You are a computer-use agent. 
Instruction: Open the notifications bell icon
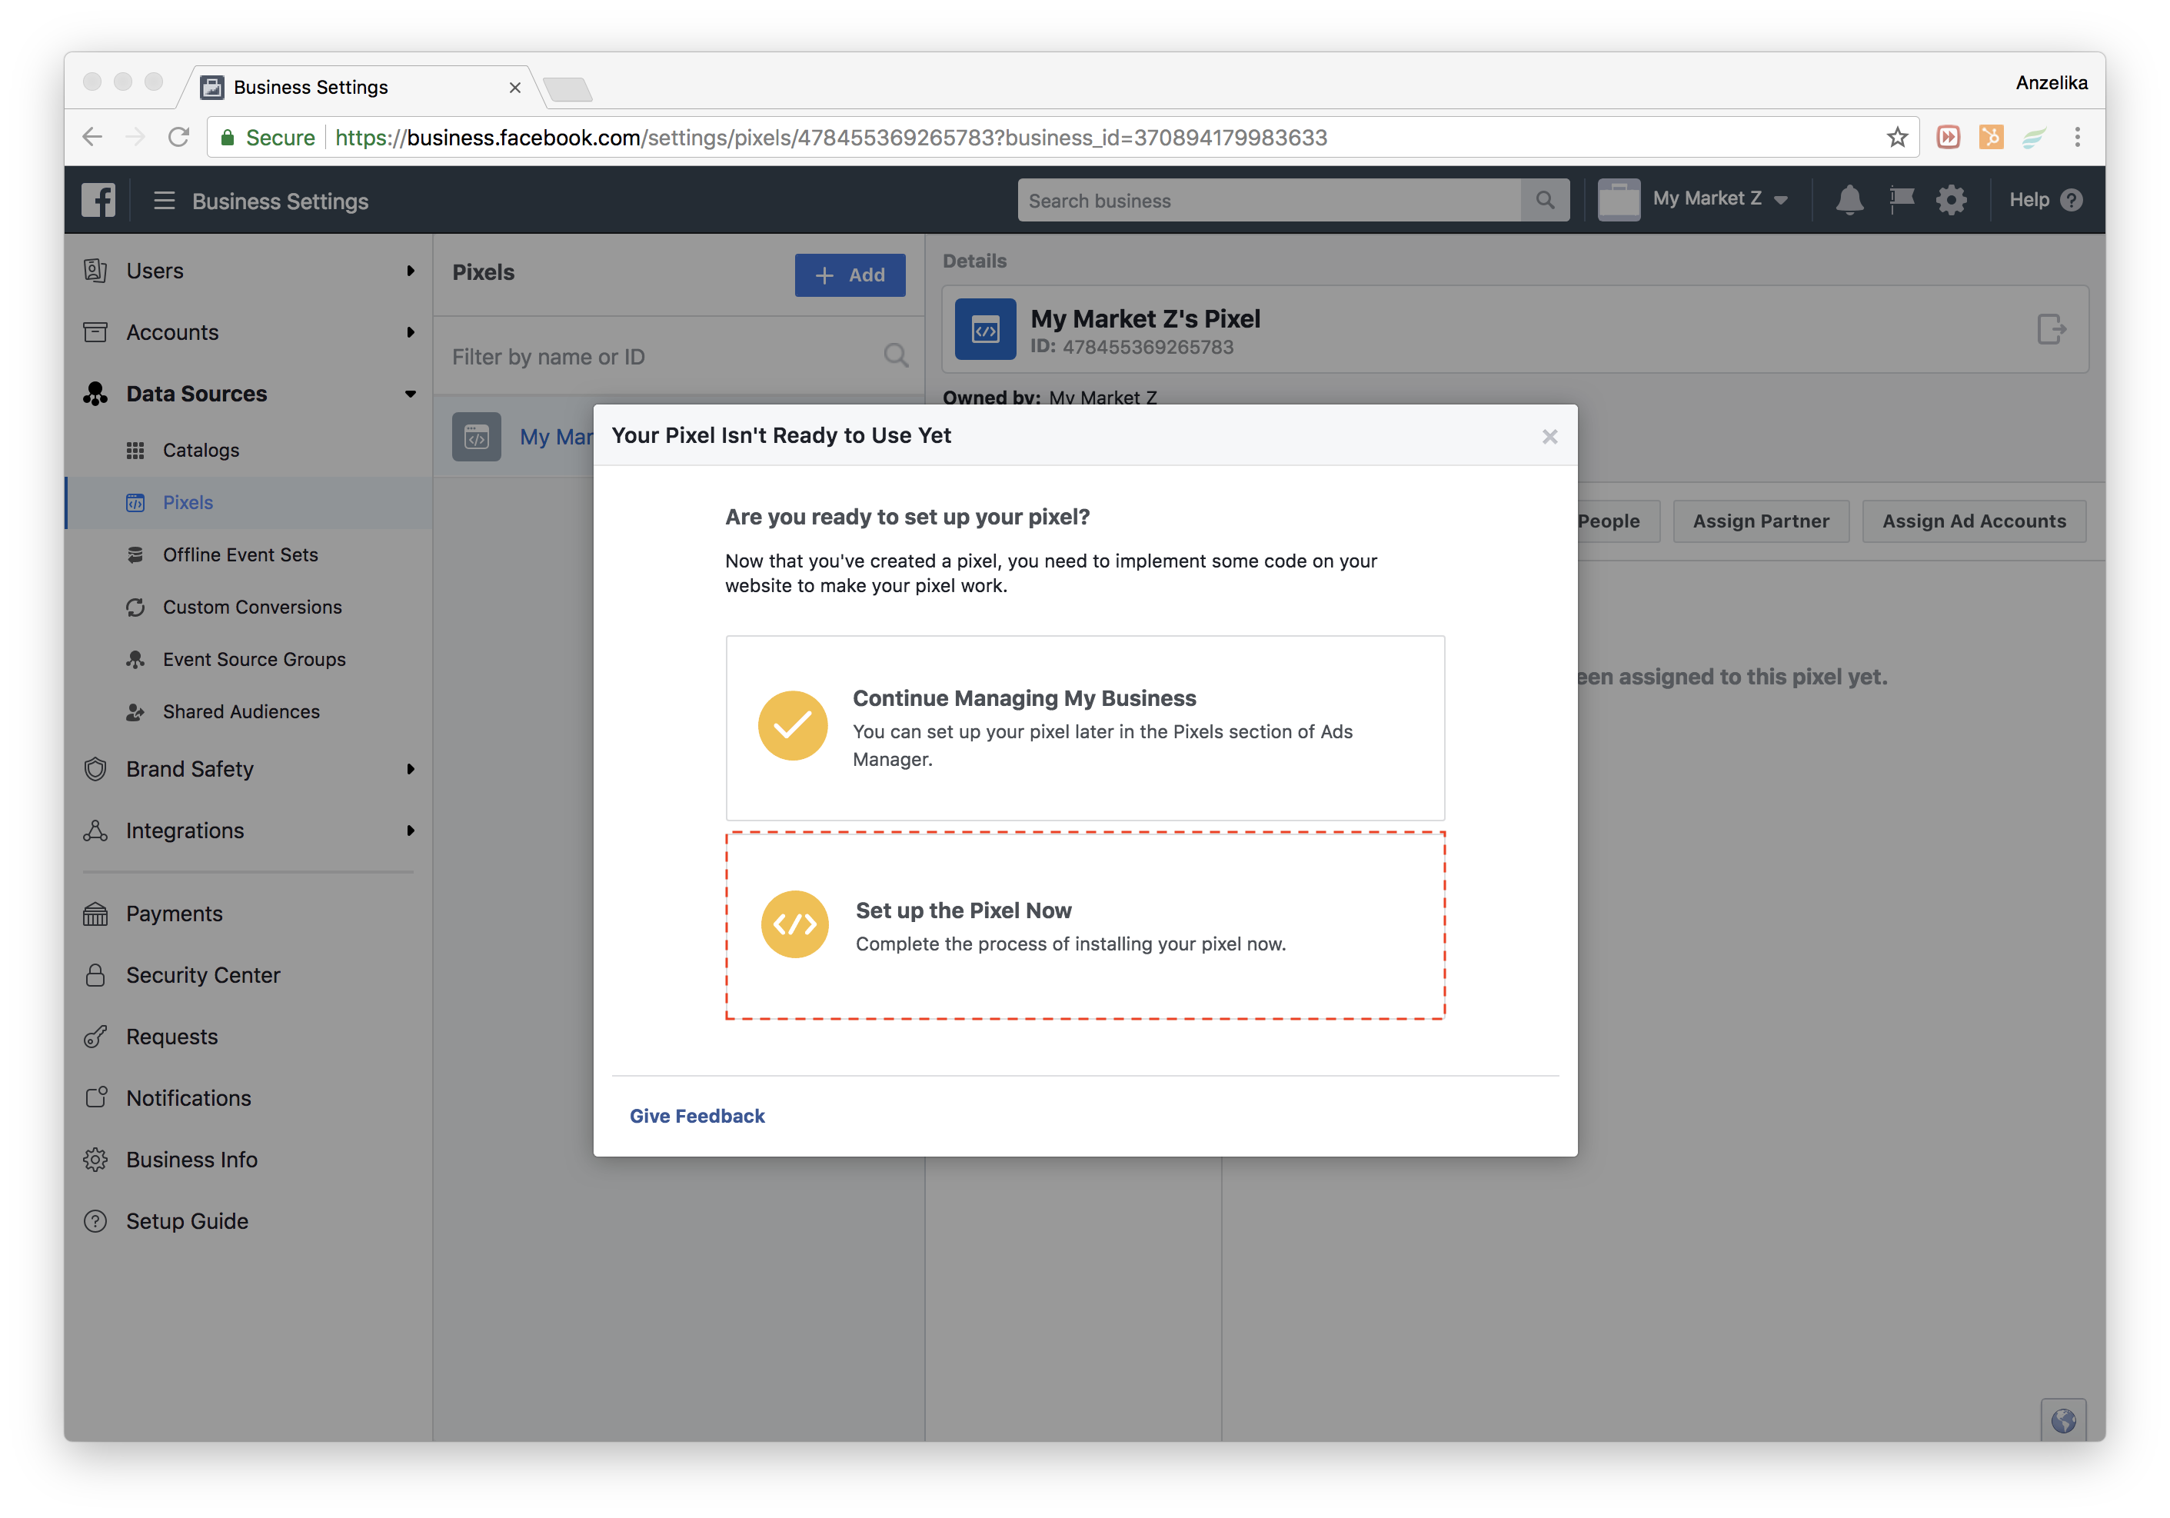[1849, 201]
